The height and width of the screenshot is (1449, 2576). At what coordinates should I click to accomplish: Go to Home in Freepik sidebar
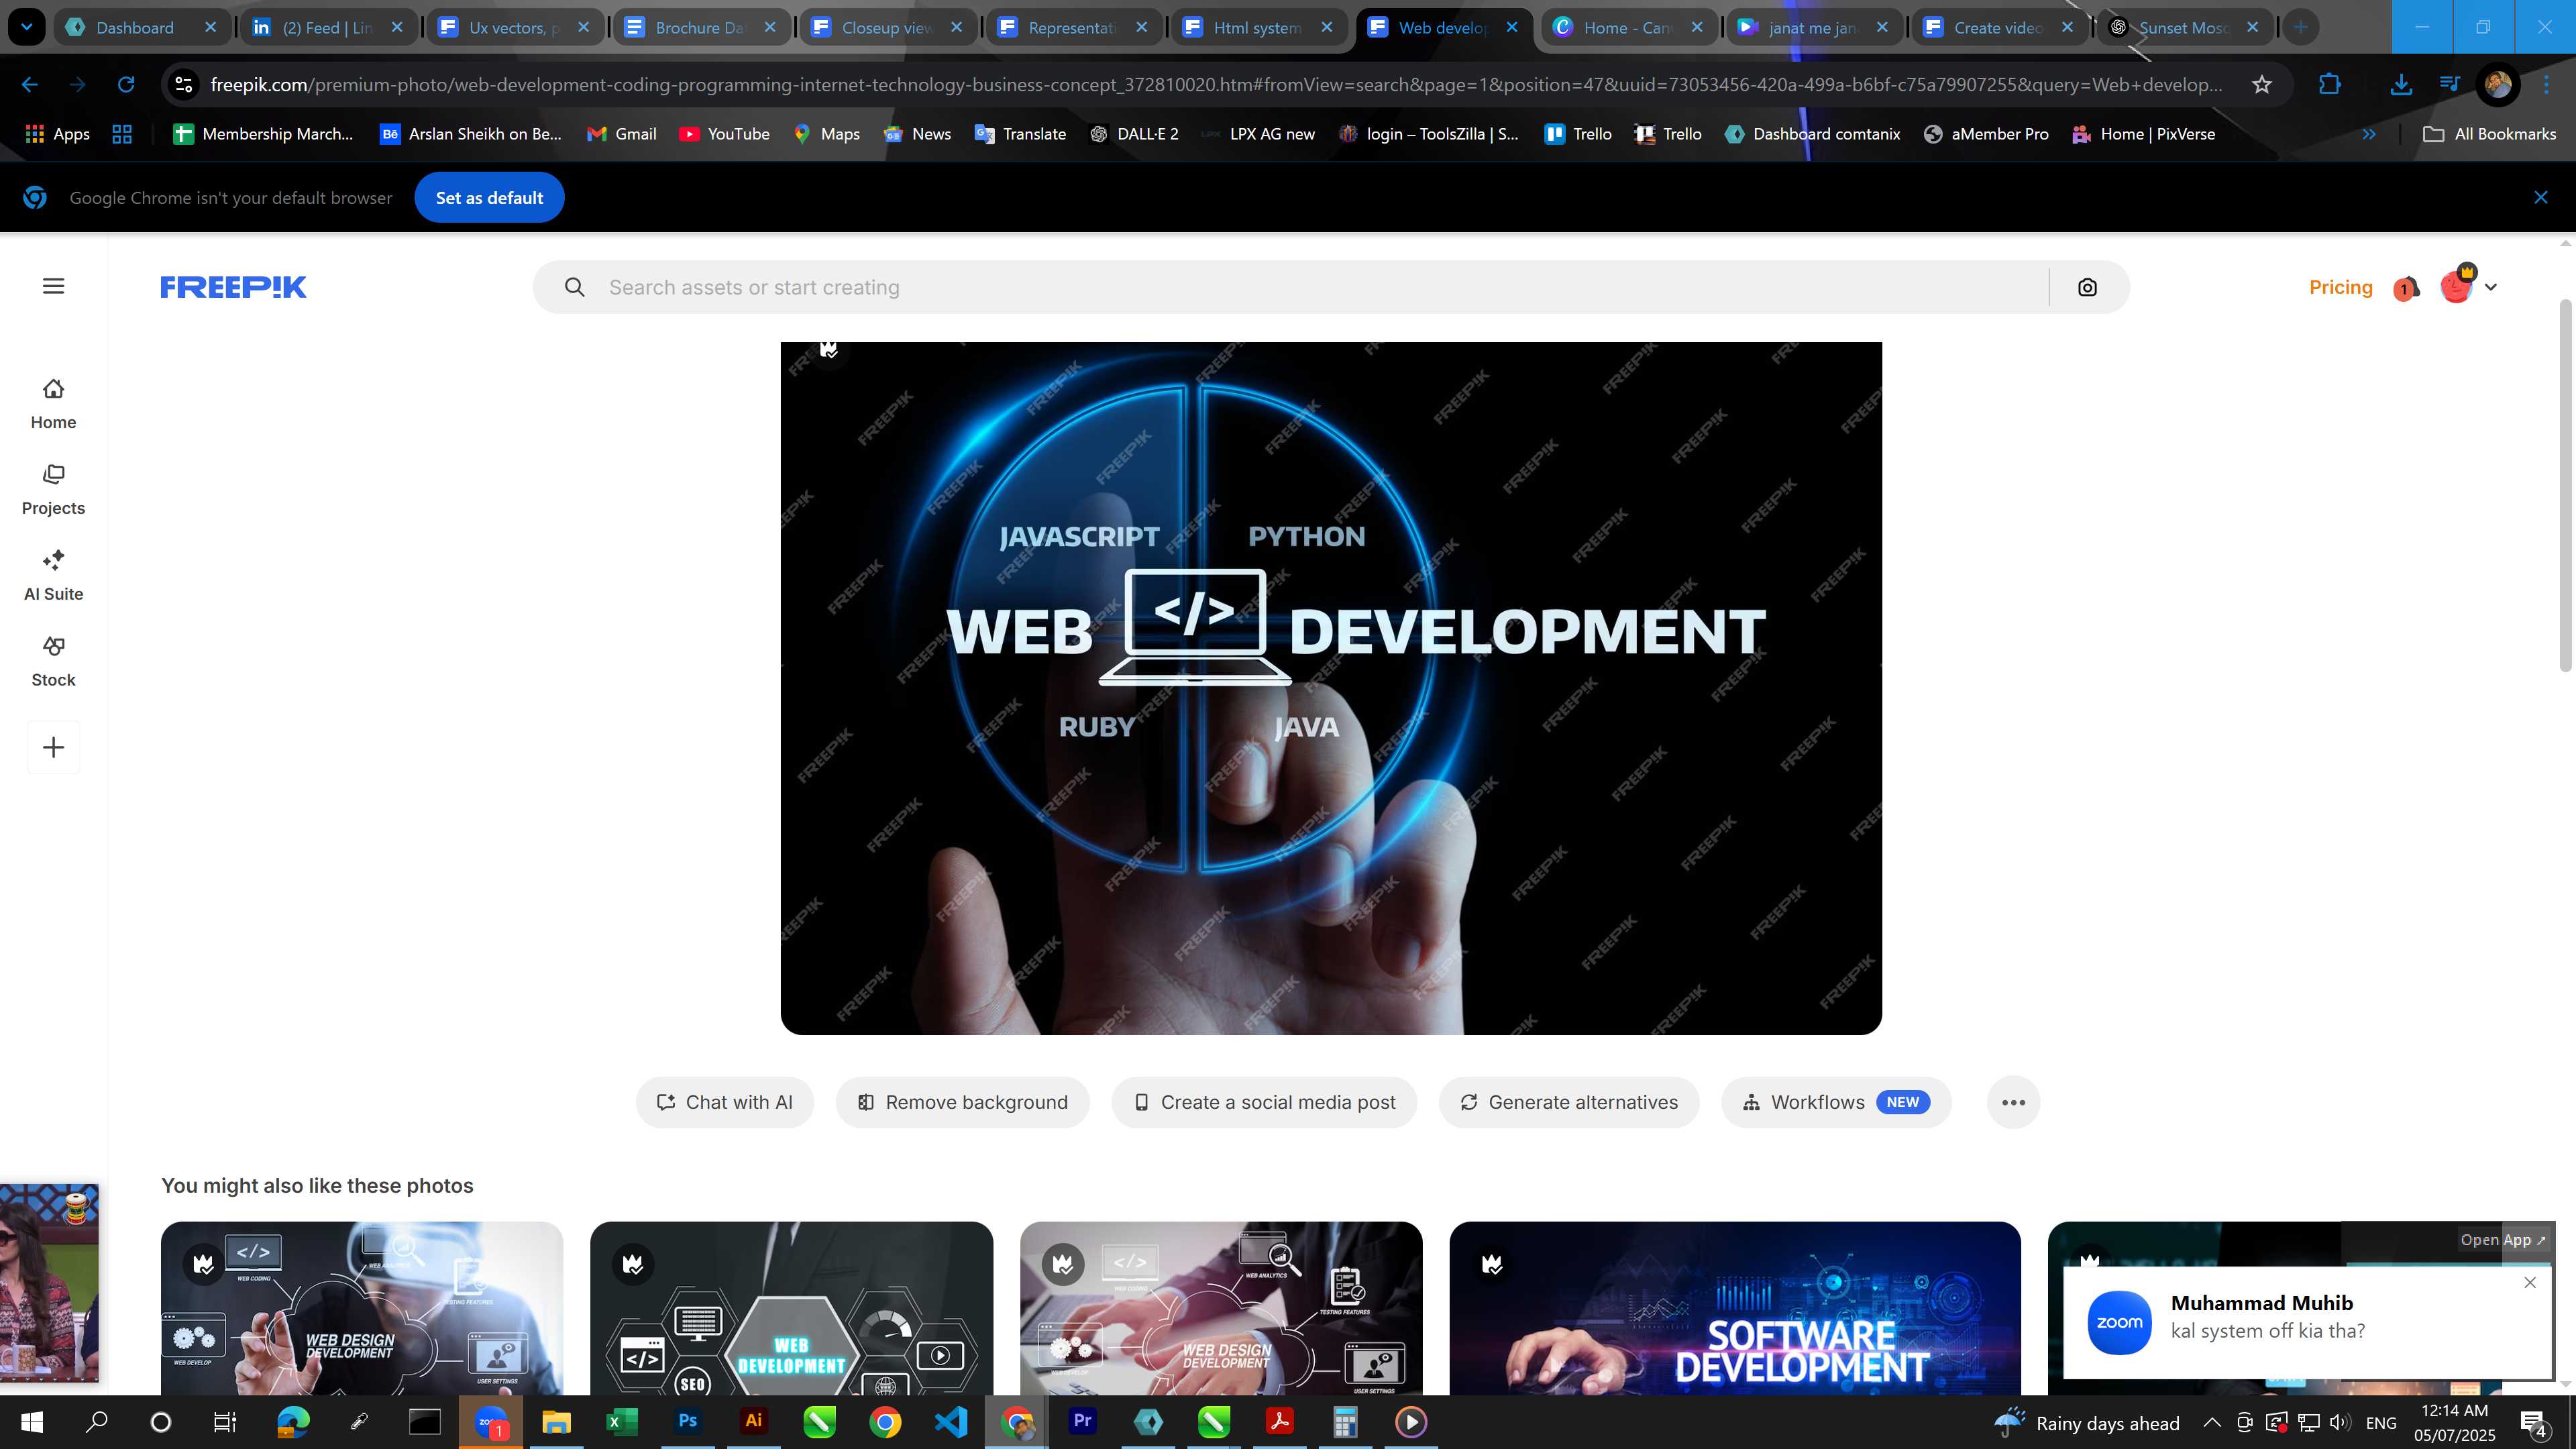[53, 404]
